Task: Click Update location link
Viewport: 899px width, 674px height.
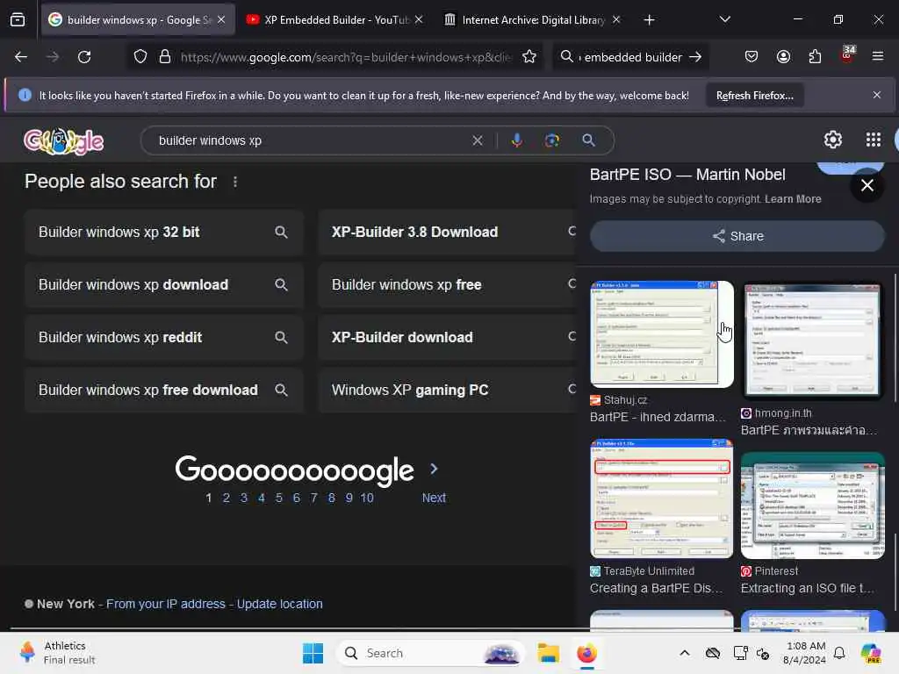Action: [x=280, y=604]
